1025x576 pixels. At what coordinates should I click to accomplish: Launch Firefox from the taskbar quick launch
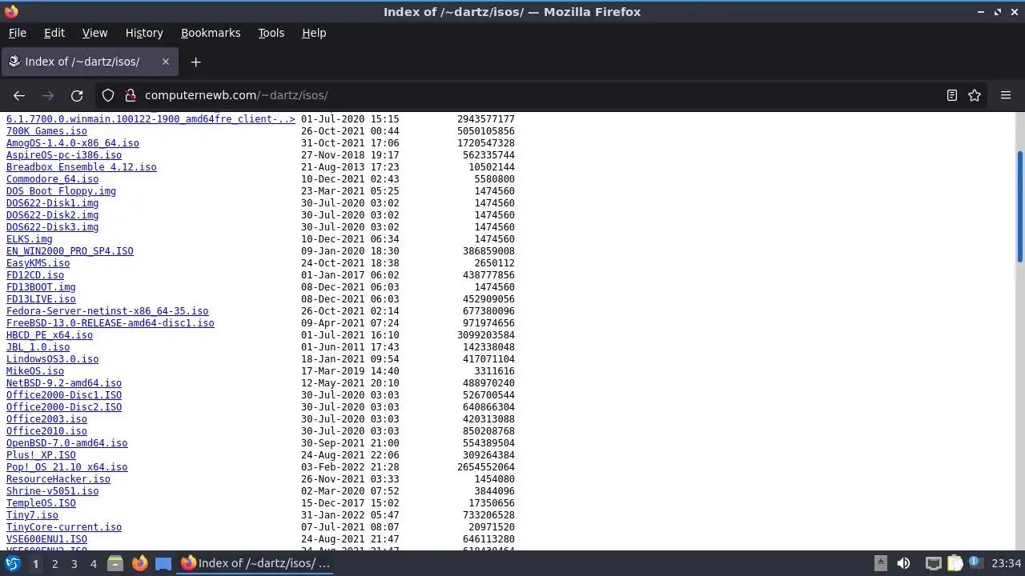pos(139,563)
